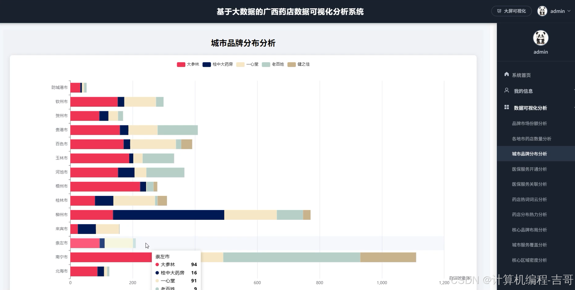The width and height of the screenshot is (575, 290).
Task: Click the 玉林市 axis label
Action: [x=61, y=158]
